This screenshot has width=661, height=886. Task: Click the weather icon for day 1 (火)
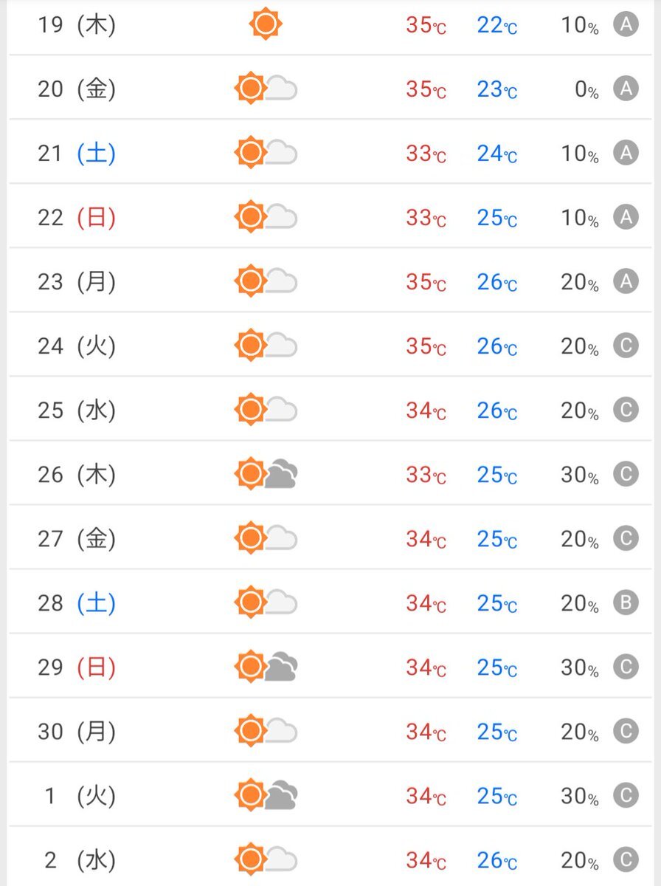(x=266, y=795)
